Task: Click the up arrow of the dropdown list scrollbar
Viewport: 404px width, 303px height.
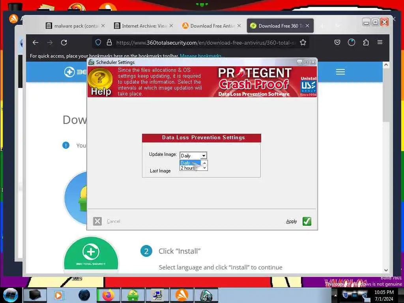Action: tap(204, 163)
